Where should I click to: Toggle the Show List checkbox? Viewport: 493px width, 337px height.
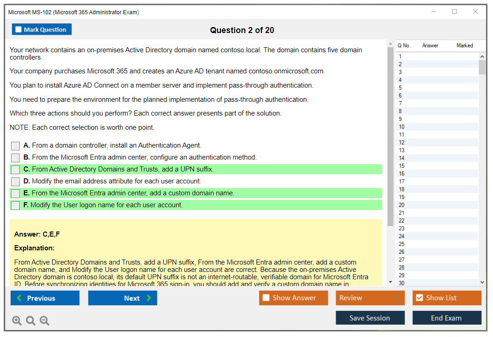coord(420,298)
